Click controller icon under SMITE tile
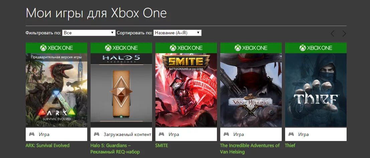This screenshot has width=370, height=158. (x=161, y=134)
